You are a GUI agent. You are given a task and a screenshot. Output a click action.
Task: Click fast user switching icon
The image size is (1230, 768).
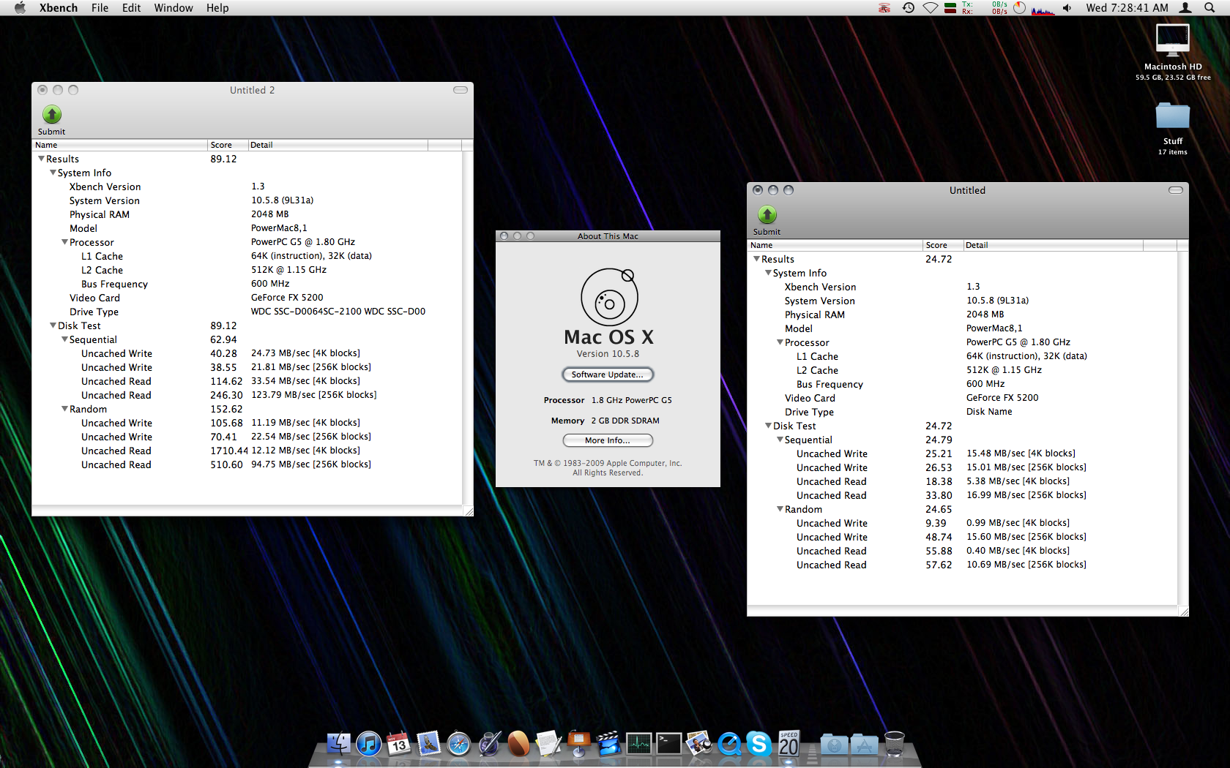[1186, 7]
